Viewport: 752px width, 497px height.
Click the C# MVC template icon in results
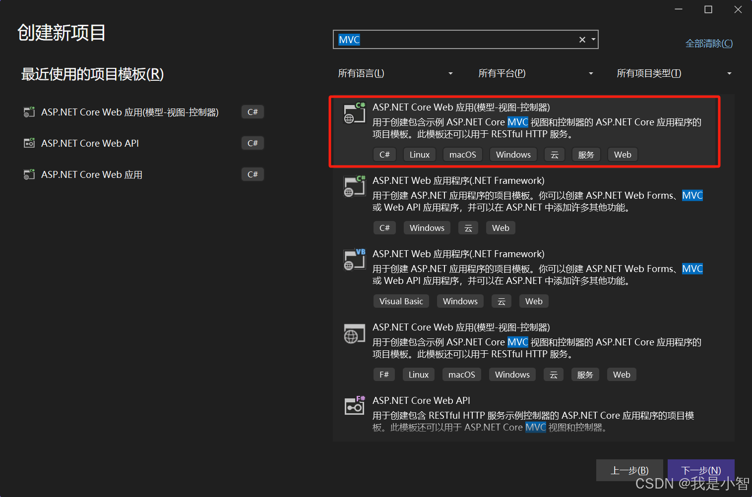[354, 113]
